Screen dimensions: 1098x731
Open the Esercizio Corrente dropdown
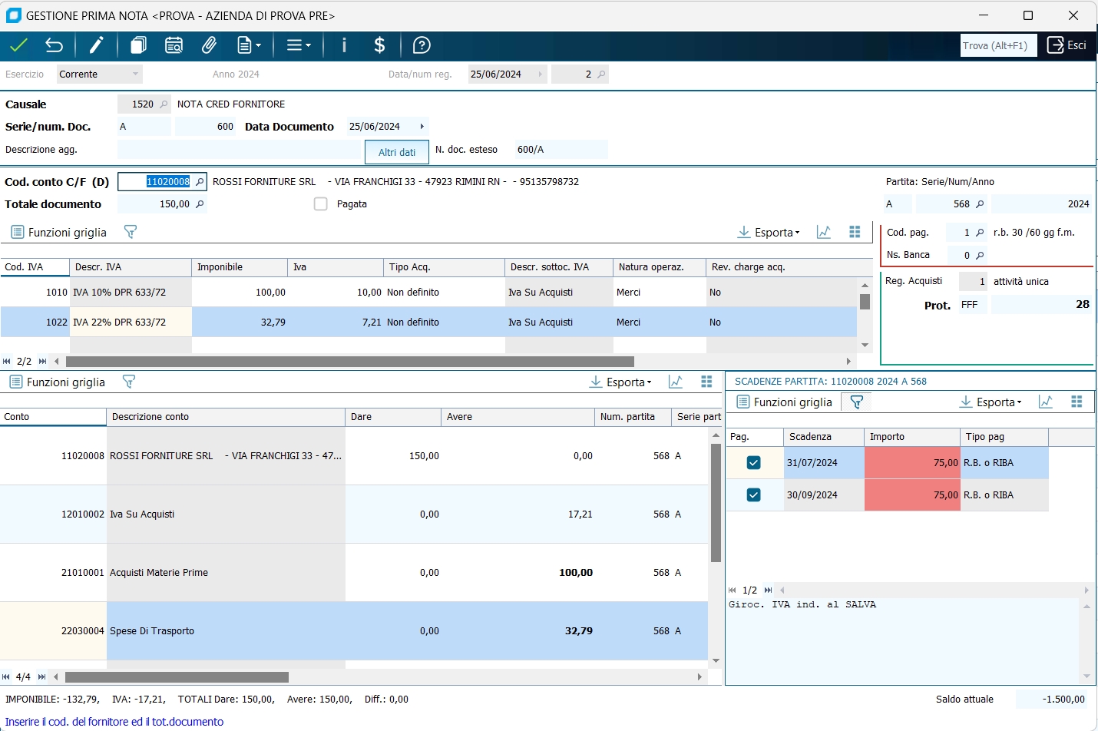[135, 74]
